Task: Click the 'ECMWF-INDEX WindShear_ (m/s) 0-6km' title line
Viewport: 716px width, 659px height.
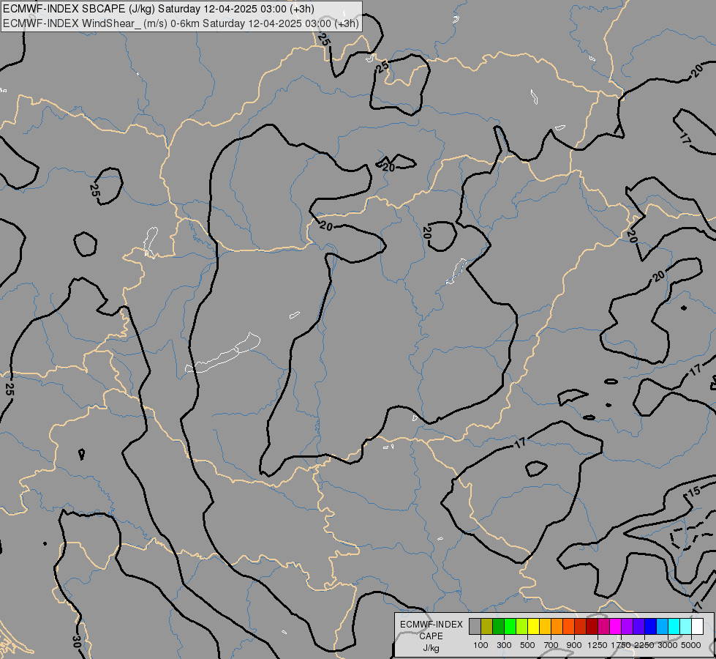Action: [x=181, y=23]
